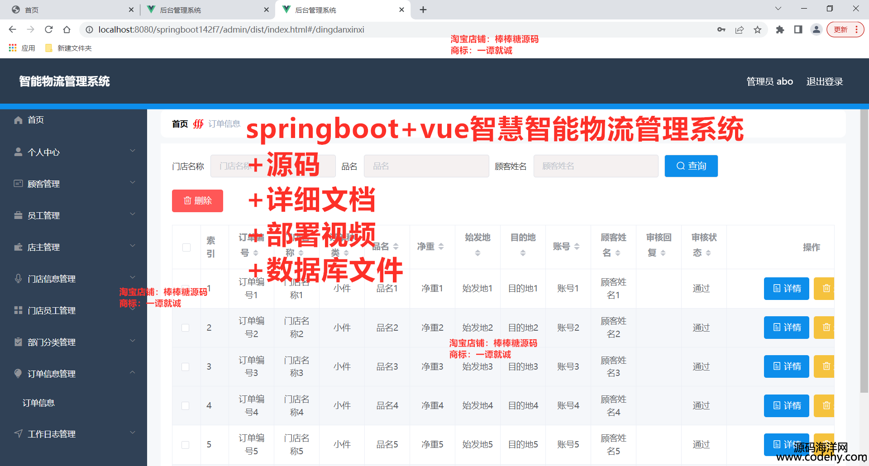Image resolution: width=869 pixels, height=466 pixels.
Task: Open a new browser tab
Action: click(x=423, y=10)
